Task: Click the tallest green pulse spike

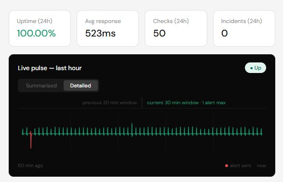Action: pyautogui.click(x=132, y=130)
